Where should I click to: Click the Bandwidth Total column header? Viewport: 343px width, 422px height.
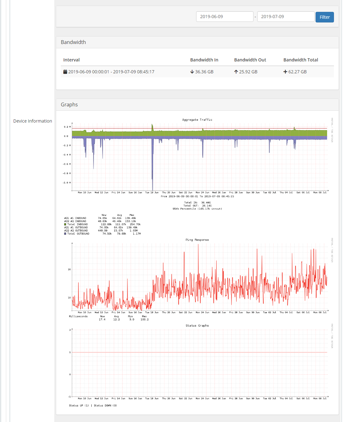coord(301,60)
